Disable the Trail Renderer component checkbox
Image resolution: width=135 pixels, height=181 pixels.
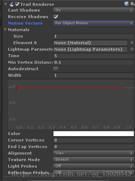tap(17, 4)
